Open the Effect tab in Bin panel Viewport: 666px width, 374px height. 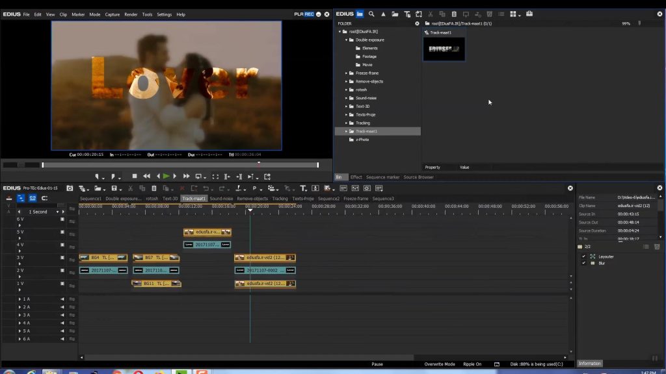click(356, 177)
